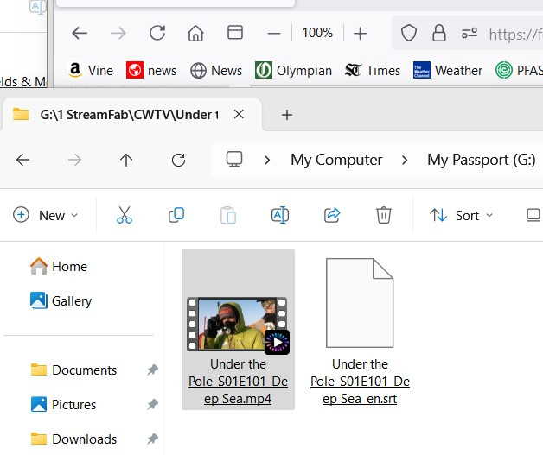Cut the selected file
Image resolution: width=543 pixels, height=455 pixels.
point(125,215)
